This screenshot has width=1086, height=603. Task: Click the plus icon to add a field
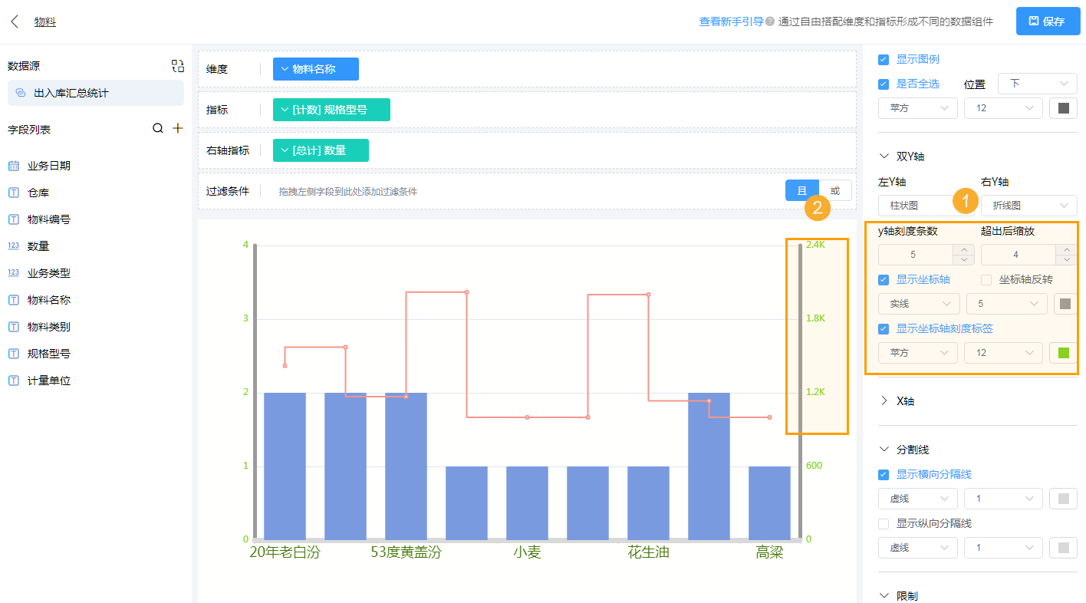tap(178, 128)
